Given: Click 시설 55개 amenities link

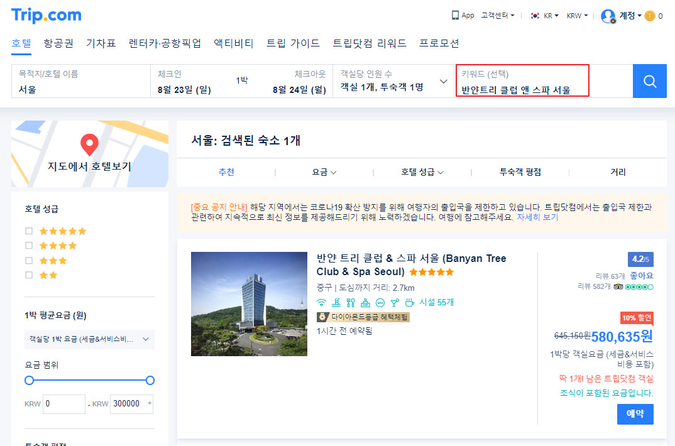Looking at the screenshot, I should pyautogui.click(x=437, y=302).
